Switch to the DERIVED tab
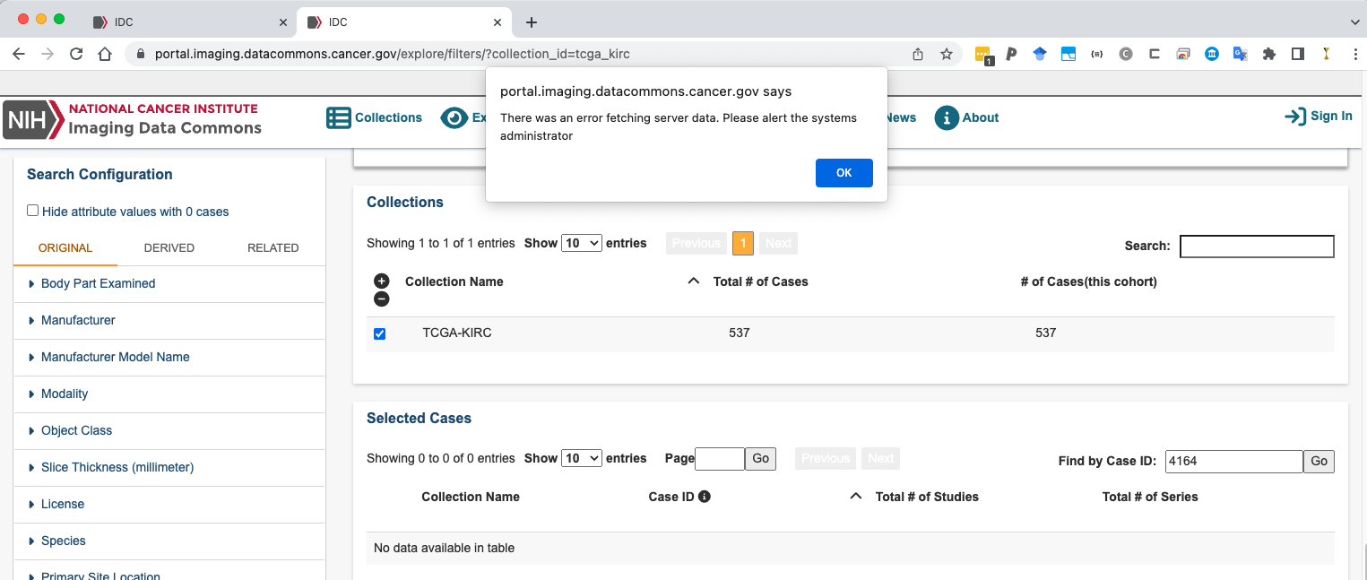This screenshot has width=1367, height=580. pos(169,247)
